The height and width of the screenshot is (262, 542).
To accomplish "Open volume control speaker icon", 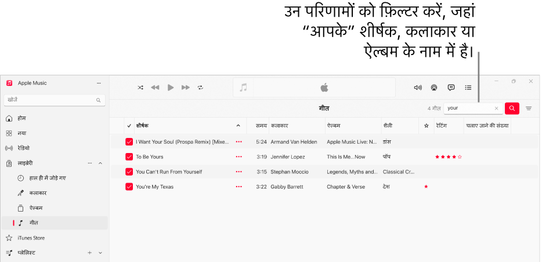I will click(x=418, y=88).
